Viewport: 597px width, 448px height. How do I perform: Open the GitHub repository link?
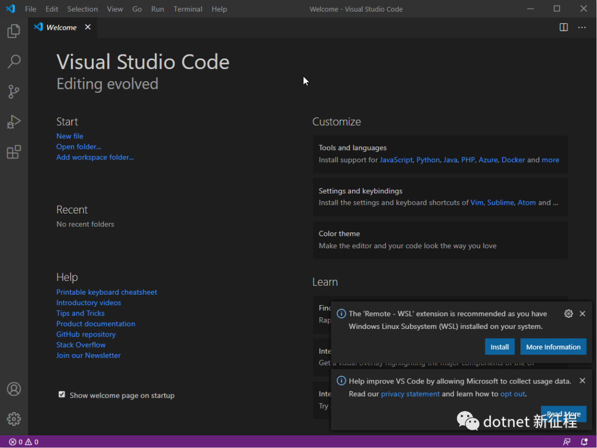click(86, 334)
